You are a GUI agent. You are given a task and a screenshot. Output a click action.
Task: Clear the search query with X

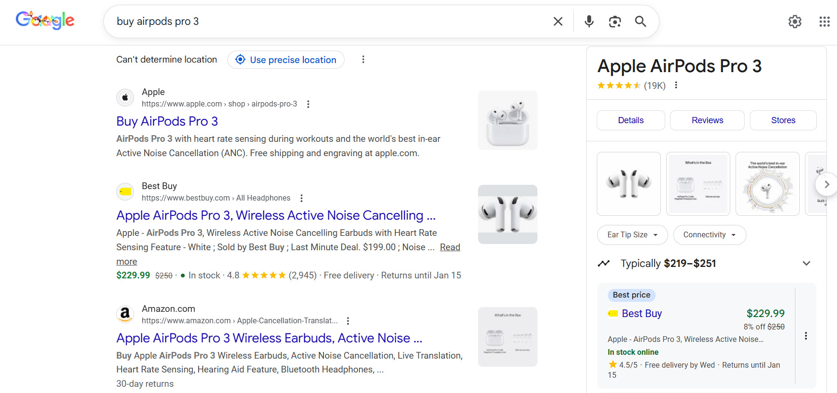[x=558, y=21]
